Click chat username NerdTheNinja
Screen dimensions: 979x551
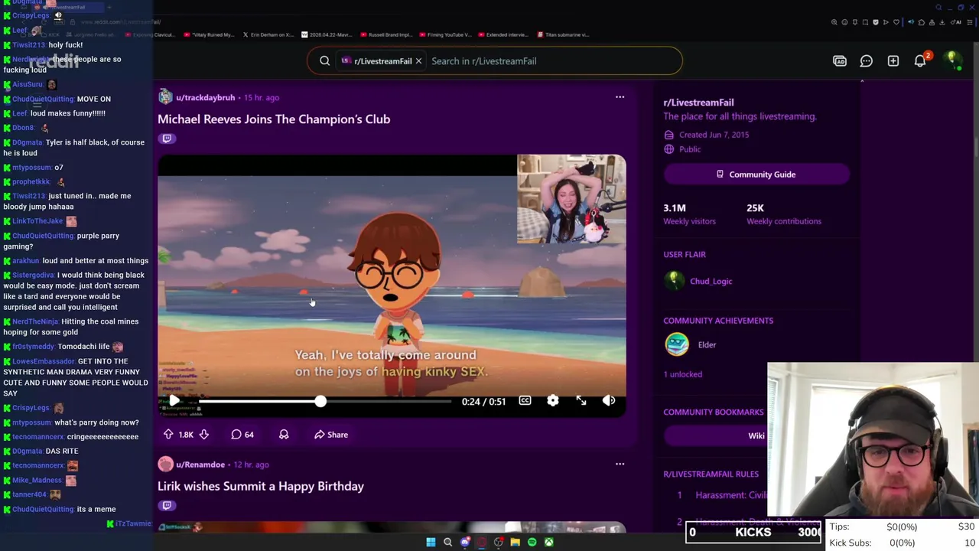click(x=35, y=321)
